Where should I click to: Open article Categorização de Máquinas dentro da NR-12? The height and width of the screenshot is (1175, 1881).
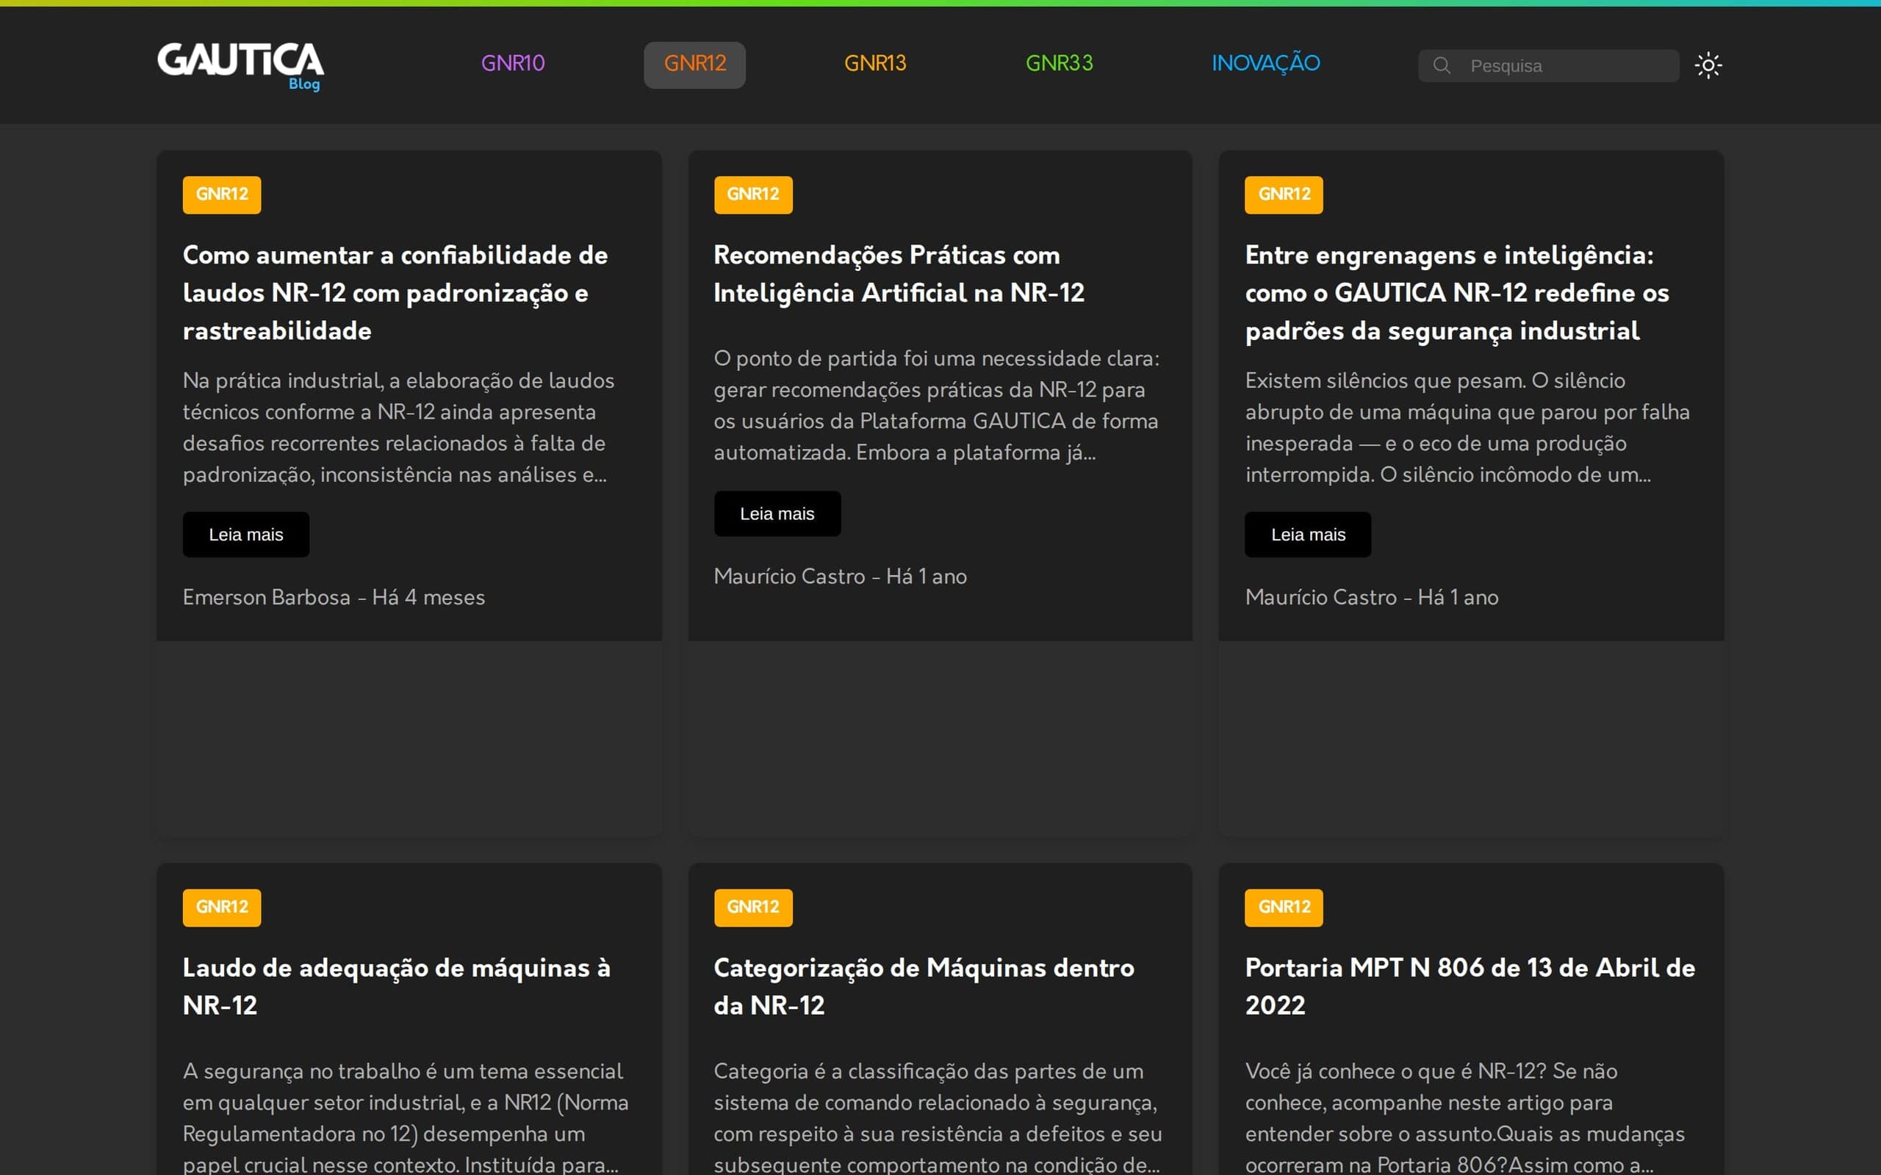(924, 986)
